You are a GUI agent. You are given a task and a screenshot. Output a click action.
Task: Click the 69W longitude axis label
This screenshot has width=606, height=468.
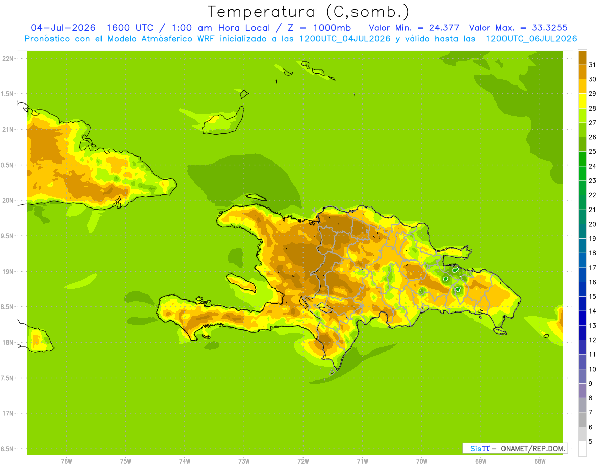(x=481, y=461)
